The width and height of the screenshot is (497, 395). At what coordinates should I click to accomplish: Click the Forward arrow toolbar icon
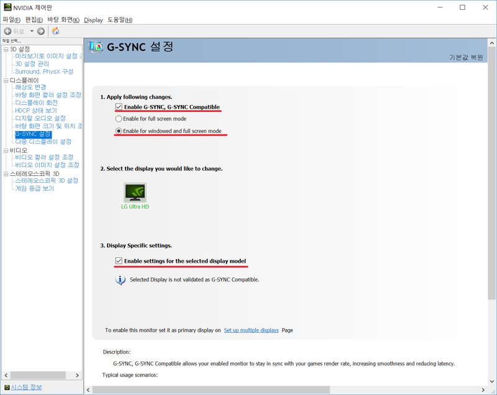(41, 31)
